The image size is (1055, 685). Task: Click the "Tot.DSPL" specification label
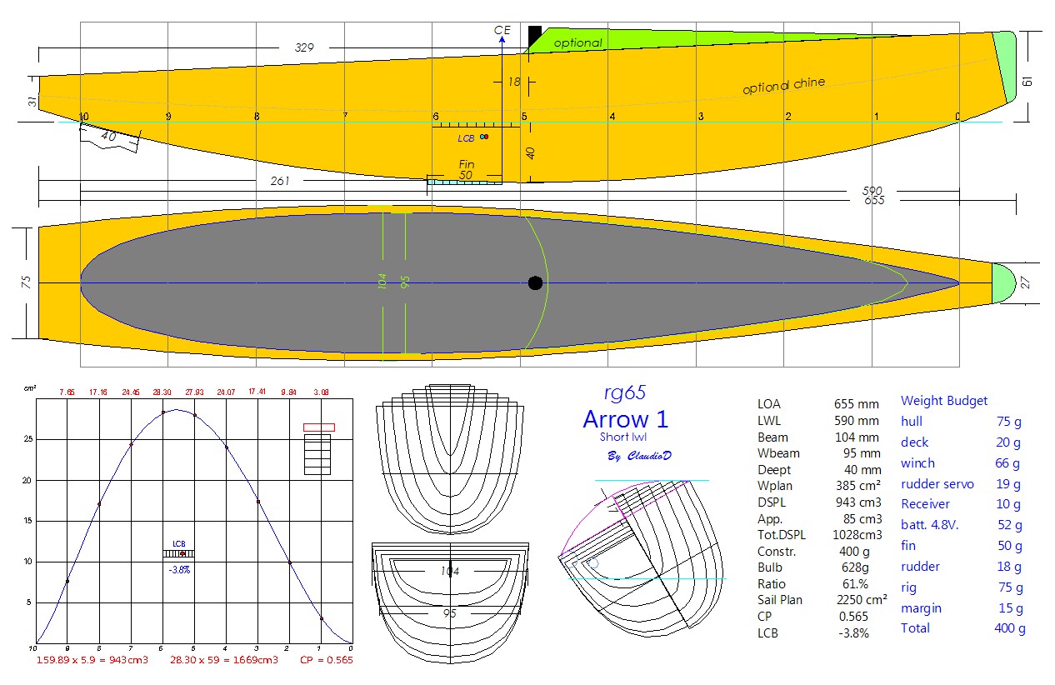tap(782, 535)
